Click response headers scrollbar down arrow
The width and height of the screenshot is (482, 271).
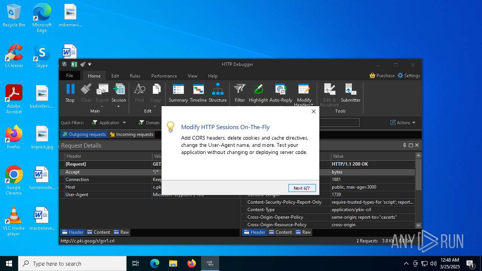[418, 225]
